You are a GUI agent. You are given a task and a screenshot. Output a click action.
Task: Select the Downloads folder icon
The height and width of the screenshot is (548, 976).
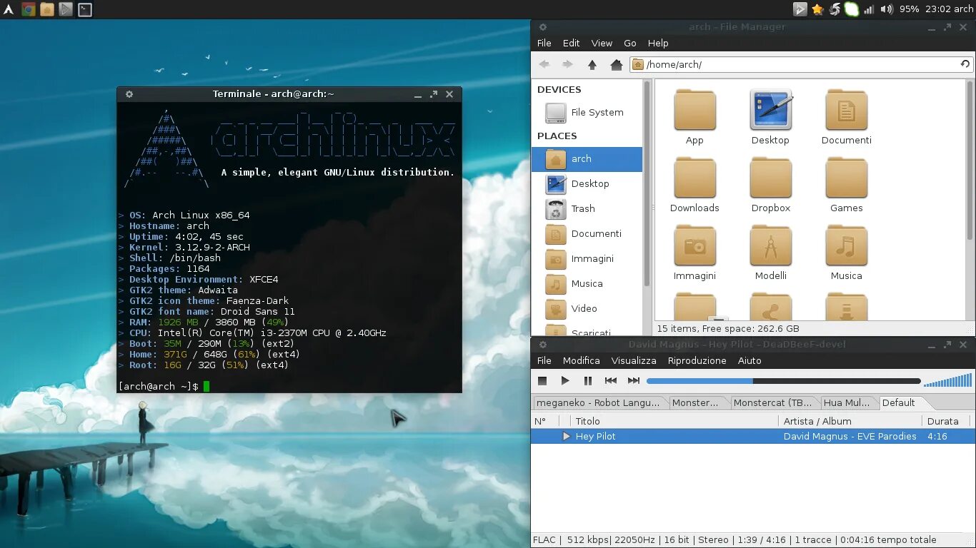(694, 186)
